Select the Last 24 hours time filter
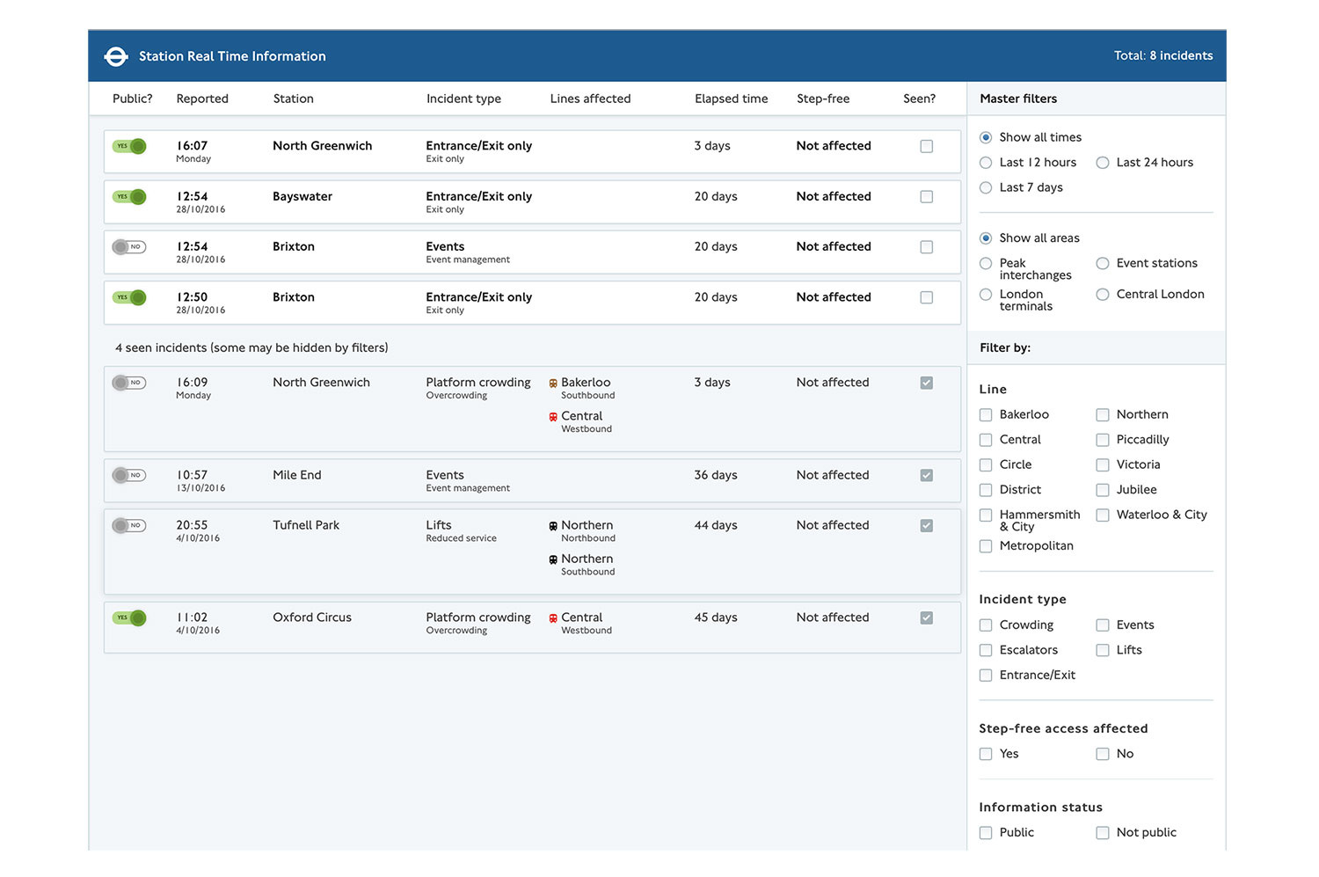 [x=1102, y=163]
